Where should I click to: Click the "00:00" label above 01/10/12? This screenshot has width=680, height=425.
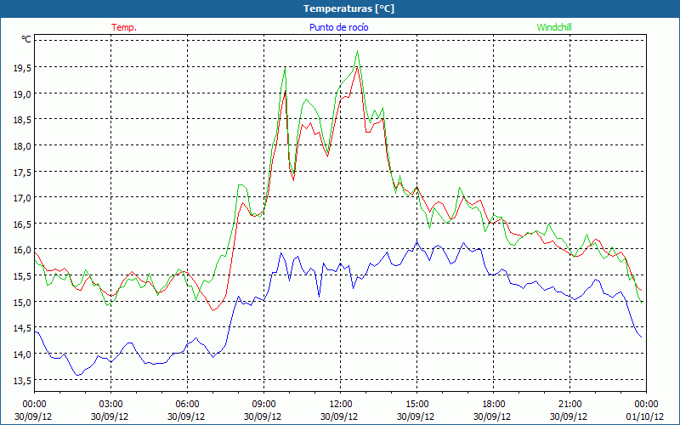(646, 405)
